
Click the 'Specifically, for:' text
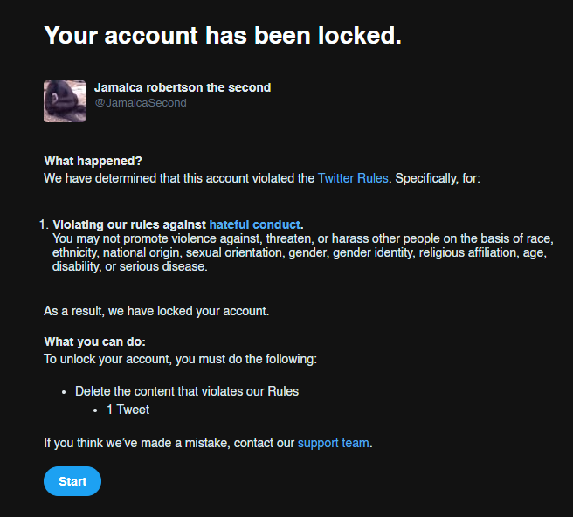[438, 178]
